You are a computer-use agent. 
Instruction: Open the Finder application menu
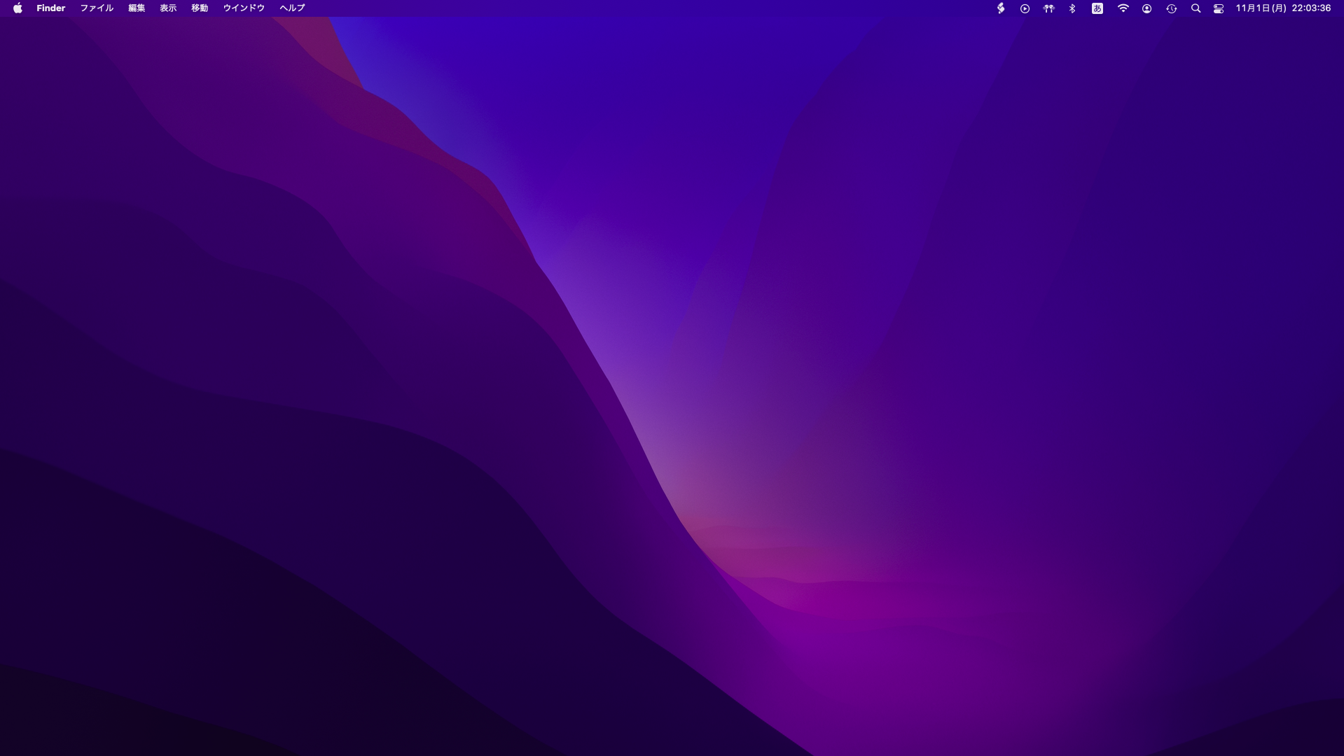[x=50, y=8]
